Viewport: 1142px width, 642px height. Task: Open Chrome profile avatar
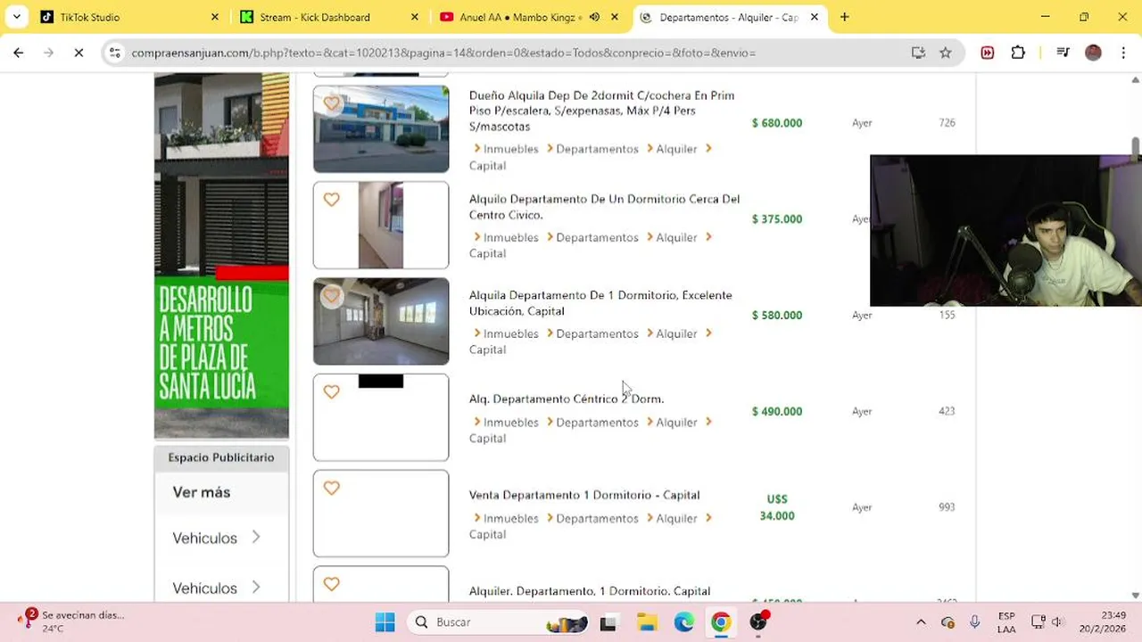click(x=1093, y=53)
